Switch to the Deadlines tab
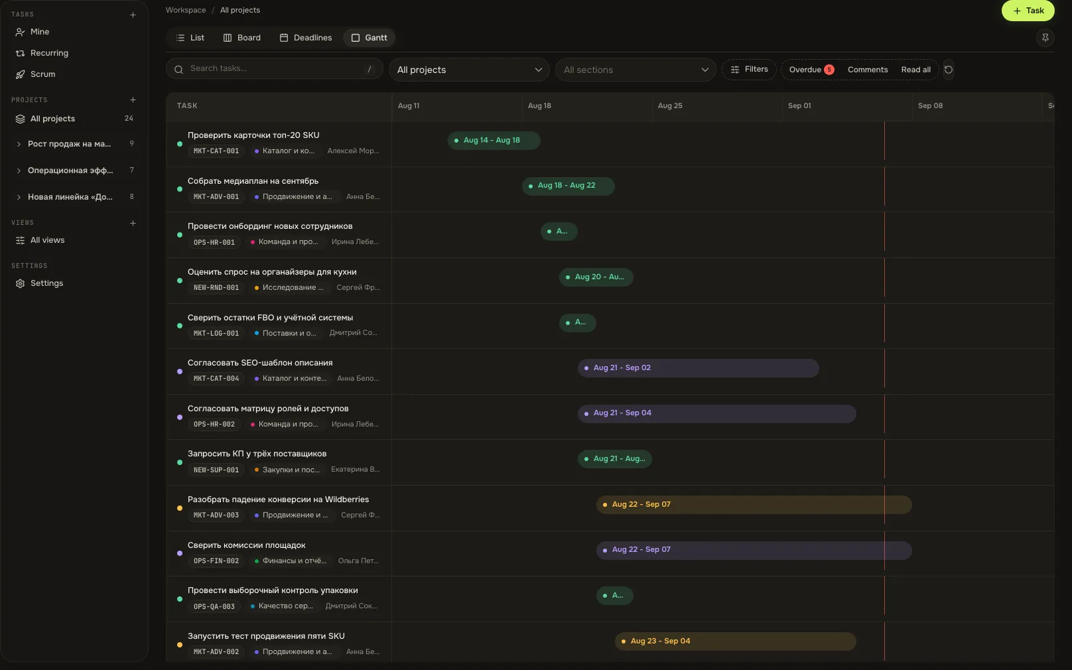The height and width of the screenshot is (670, 1072). tap(306, 38)
